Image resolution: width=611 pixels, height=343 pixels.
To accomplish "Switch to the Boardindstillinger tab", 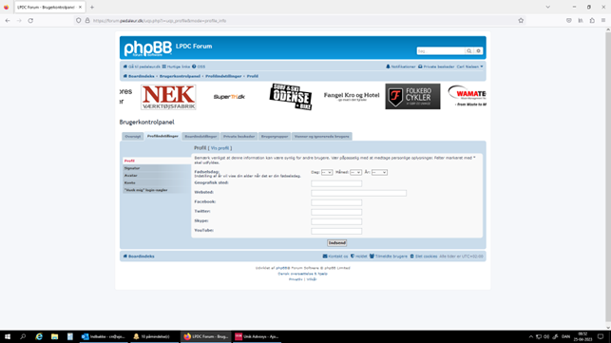I will click(200, 137).
